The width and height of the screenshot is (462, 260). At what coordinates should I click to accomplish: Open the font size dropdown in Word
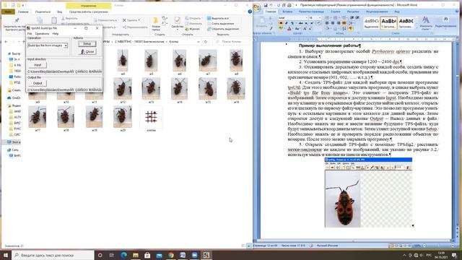coord(319,17)
